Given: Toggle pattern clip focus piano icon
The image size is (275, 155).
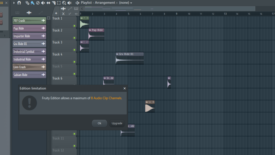Looking at the screenshot, I should point(76,9).
